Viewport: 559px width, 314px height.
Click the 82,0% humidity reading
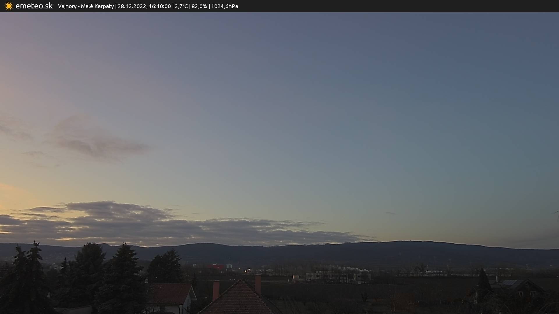[199, 6]
